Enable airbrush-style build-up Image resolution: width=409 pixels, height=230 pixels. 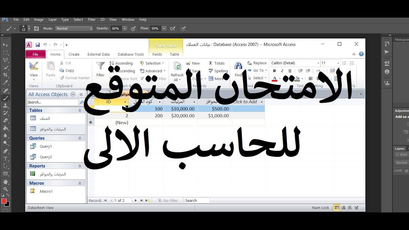pyautogui.click(x=173, y=28)
